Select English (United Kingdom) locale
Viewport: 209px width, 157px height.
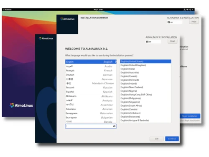coord(145,65)
